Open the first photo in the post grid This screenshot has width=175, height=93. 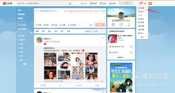pos(50,59)
